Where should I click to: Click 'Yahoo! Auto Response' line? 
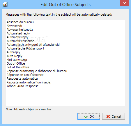22,86
